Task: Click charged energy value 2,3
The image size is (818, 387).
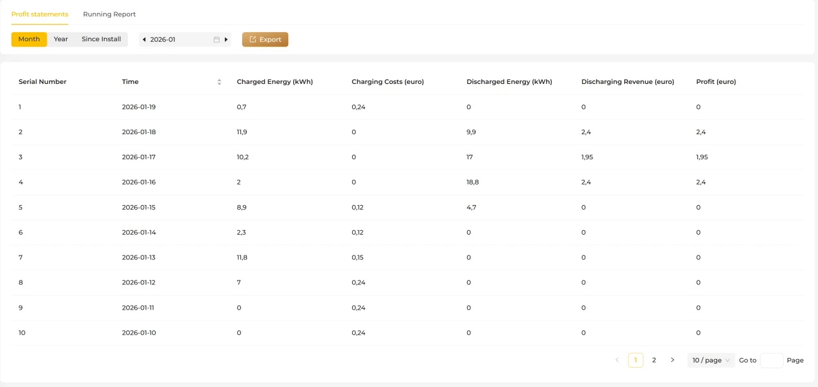Action: click(242, 232)
